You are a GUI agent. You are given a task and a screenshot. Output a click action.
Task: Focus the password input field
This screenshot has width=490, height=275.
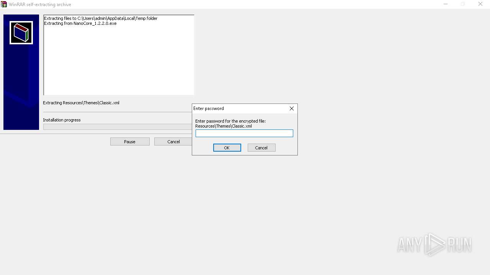pos(244,133)
